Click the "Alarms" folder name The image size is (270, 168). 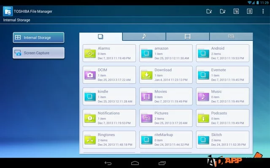click(x=104, y=48)
